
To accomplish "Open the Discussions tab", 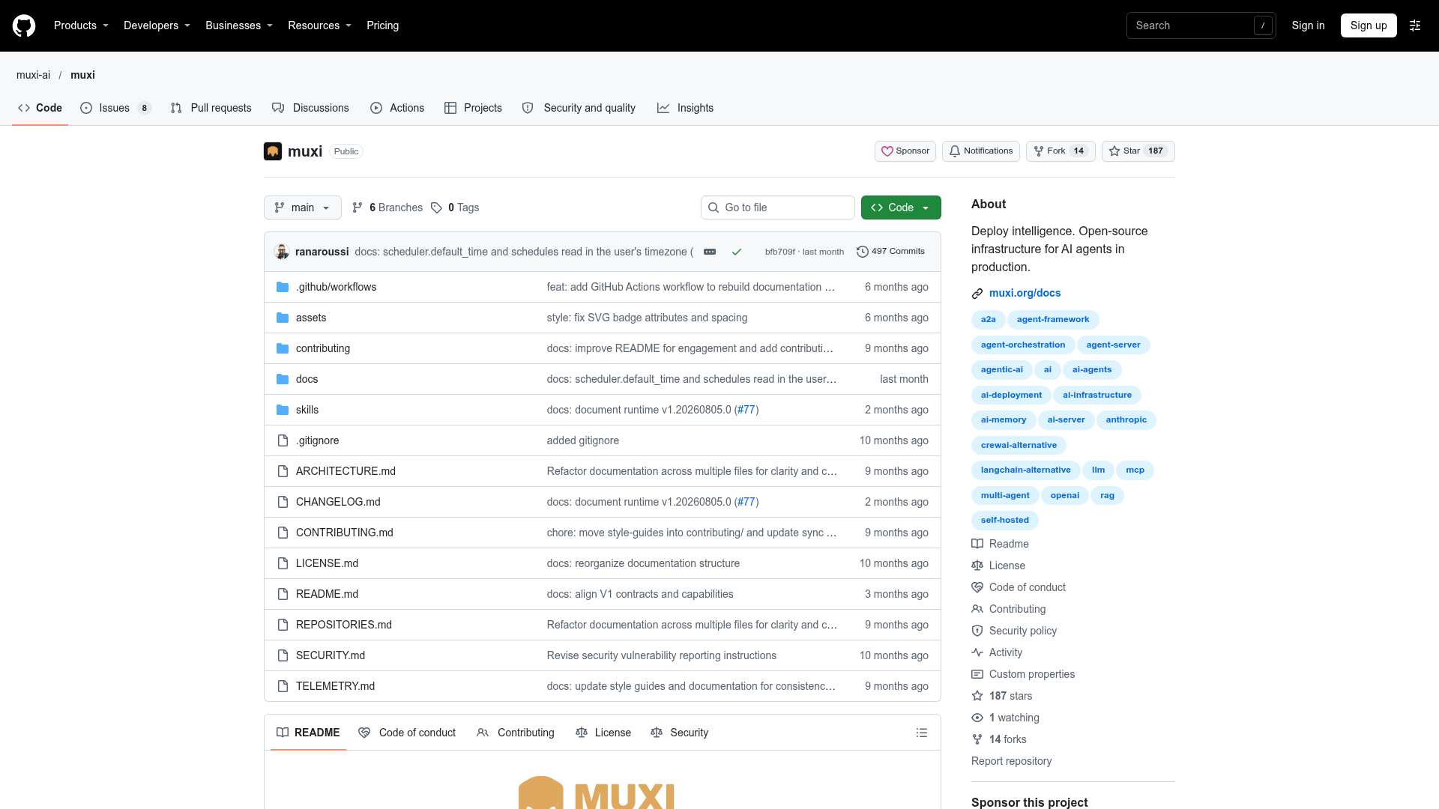I will click(311, 108).
